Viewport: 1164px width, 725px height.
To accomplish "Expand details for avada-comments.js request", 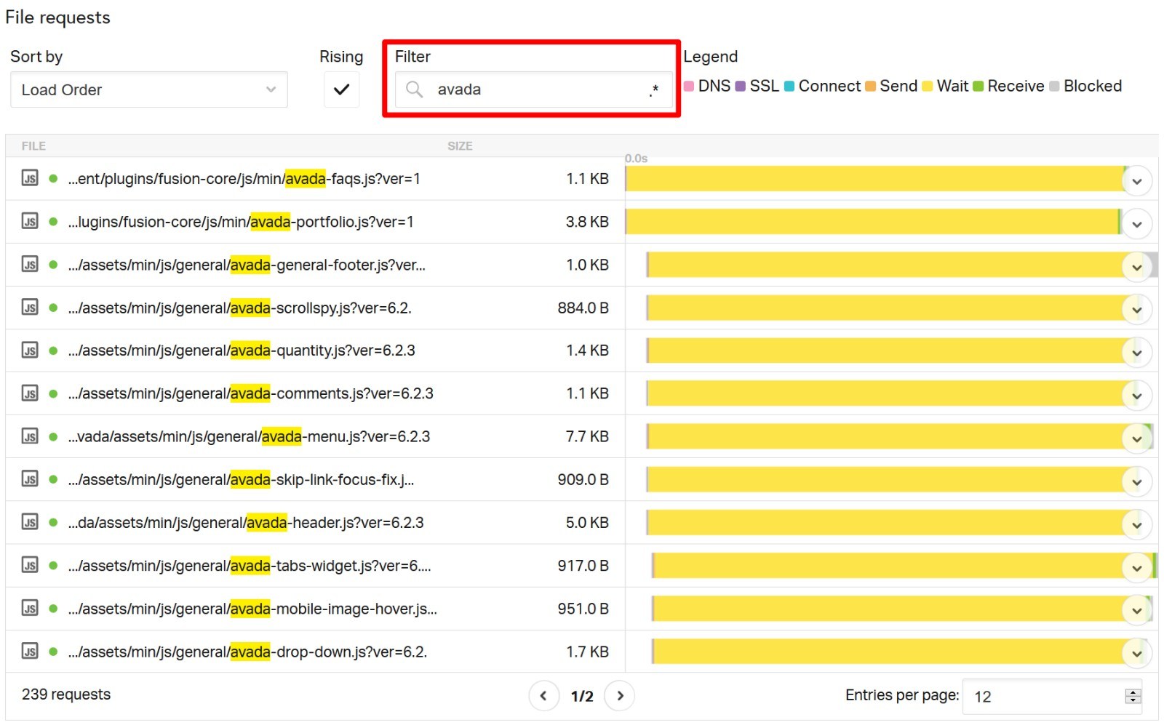I will coord(1137,396).
